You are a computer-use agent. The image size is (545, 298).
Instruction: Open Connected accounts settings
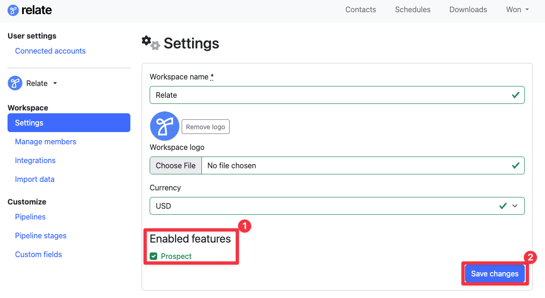pos(50,51)
